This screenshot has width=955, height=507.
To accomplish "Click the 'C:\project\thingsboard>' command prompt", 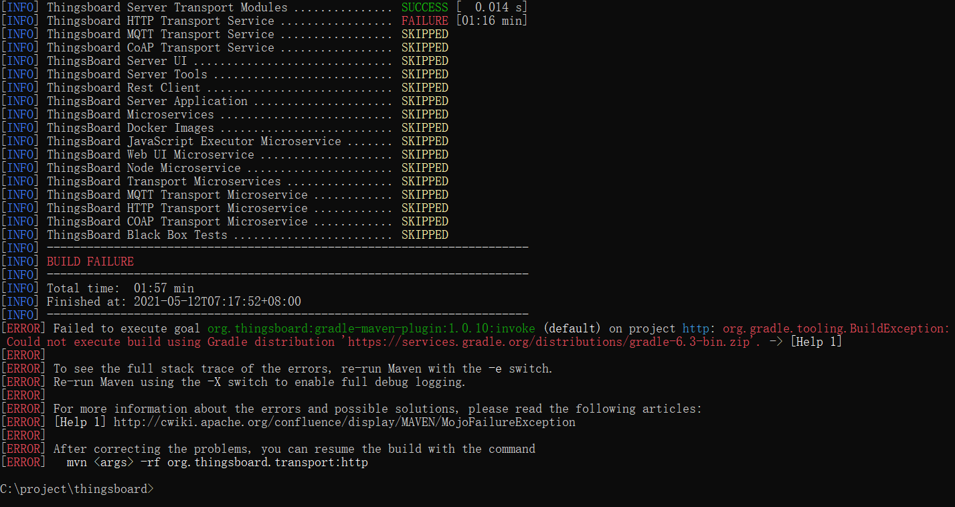I will point(77,489).
